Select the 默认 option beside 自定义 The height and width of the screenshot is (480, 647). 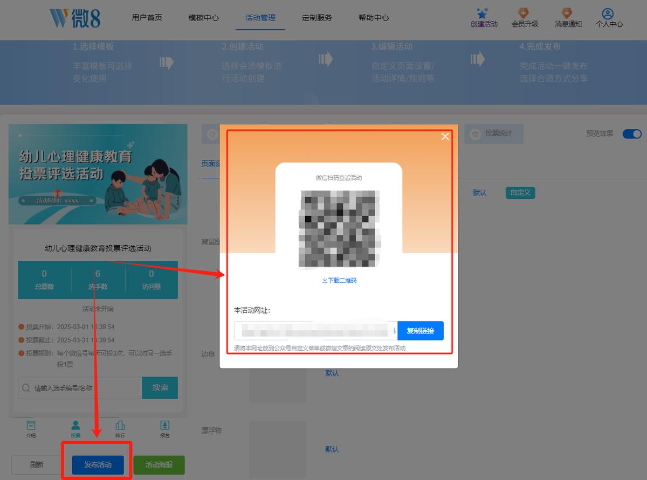click(480, 192)
